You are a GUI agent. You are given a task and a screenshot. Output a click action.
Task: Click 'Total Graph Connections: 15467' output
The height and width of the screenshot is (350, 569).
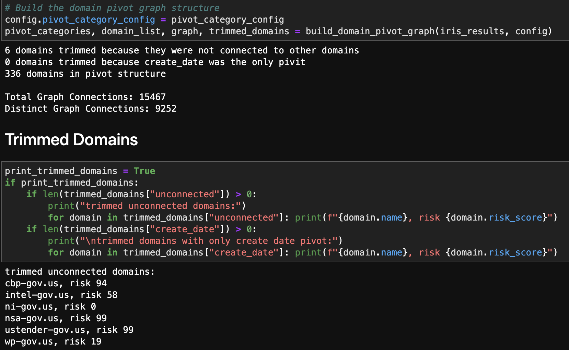tap(85, 97)
